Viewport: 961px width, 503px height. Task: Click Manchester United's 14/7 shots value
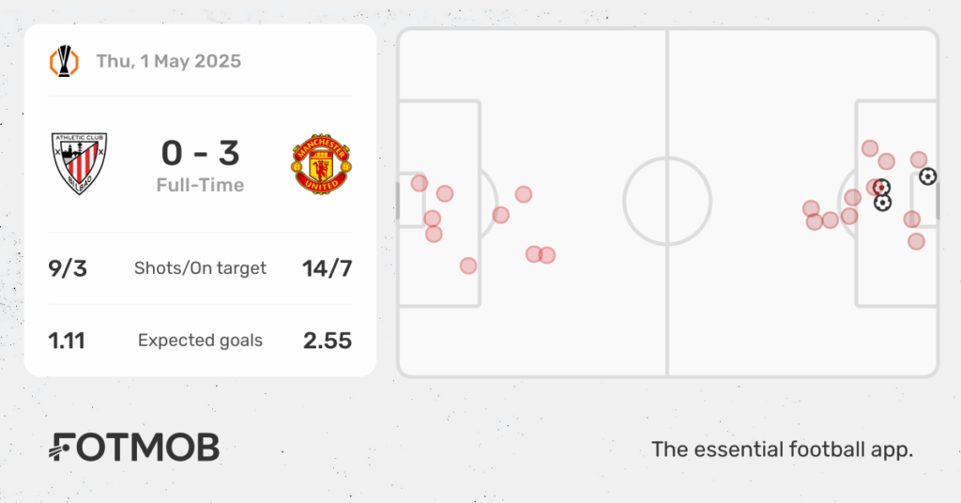pos(328,268)
